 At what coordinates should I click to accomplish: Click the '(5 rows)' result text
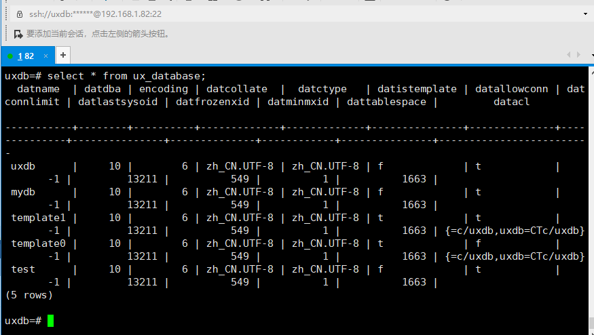point(29,295)
